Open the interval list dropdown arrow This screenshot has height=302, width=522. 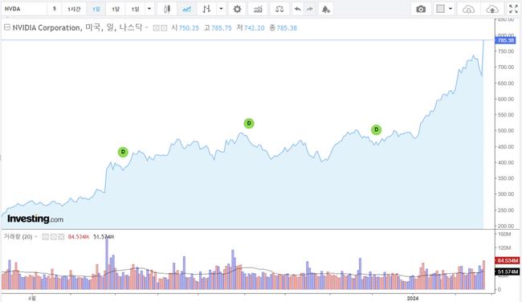click(149, 9)
